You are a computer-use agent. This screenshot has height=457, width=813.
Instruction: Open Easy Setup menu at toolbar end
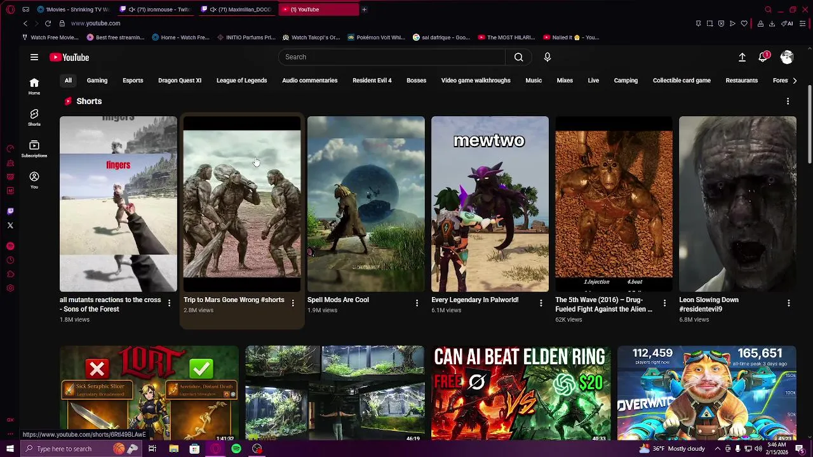pyautogui.click(x=803, y=23)
